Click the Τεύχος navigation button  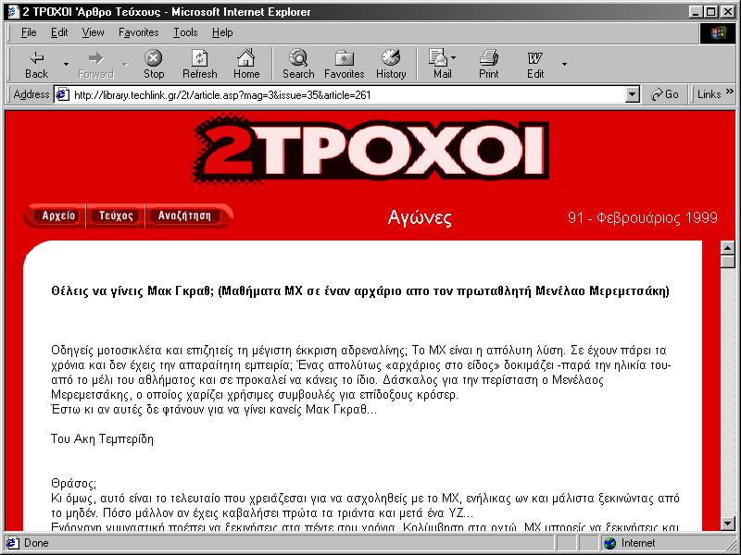(x=116, y=216)
